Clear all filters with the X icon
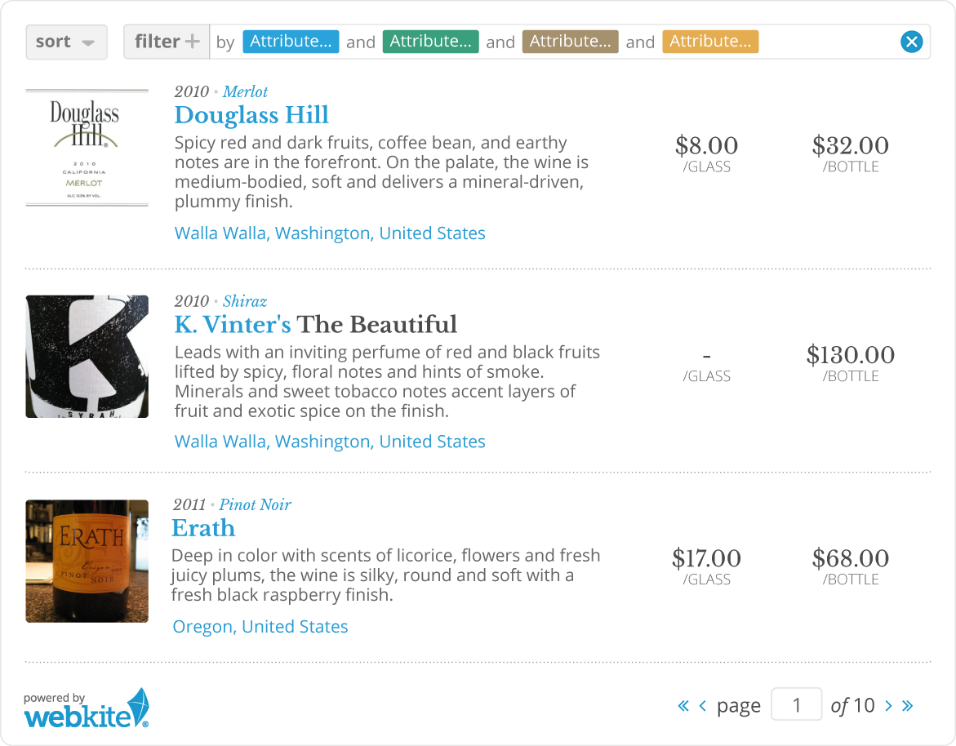The width and height of the screenshot is (956, 746). [911, 42]
